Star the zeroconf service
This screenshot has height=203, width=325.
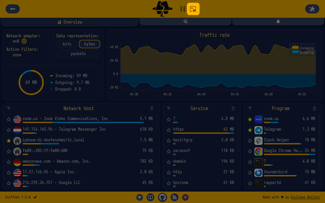click(169, 151)
